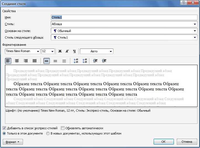
Task: Click the dialog help question-mark button
Action: tap(184, 2)
